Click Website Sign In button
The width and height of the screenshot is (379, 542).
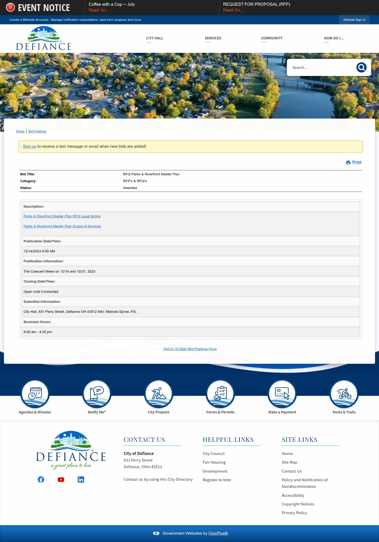tap(354, 20)
